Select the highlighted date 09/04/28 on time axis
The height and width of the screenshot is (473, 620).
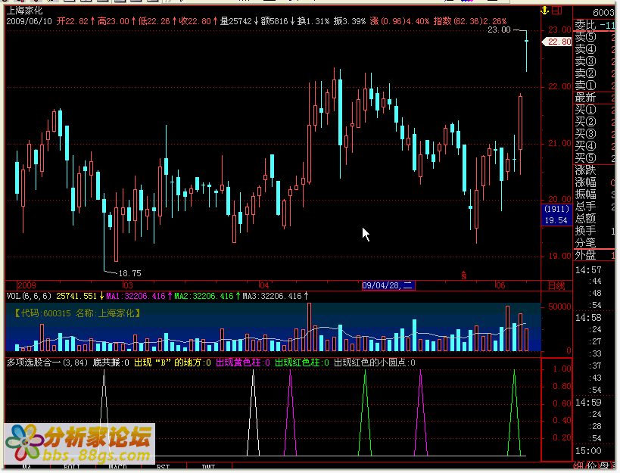pos(388,285)
